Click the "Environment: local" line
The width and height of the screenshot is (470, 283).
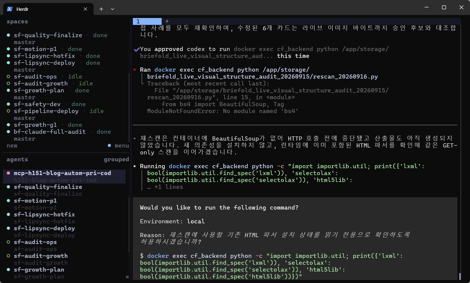pyautogui.click(x=172, y=221)
